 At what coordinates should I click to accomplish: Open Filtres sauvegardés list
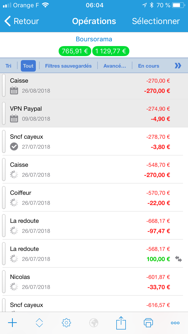click(68, 66)
